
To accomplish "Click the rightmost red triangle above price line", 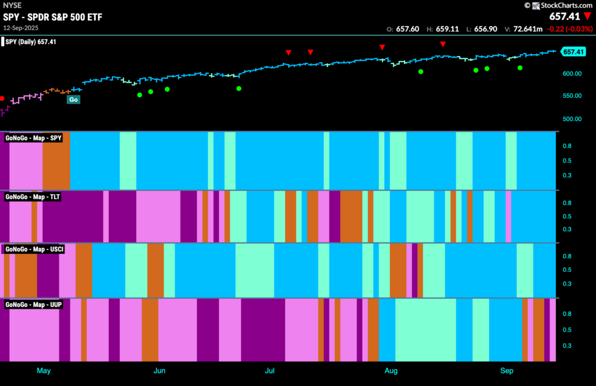I will pos(443,44).
